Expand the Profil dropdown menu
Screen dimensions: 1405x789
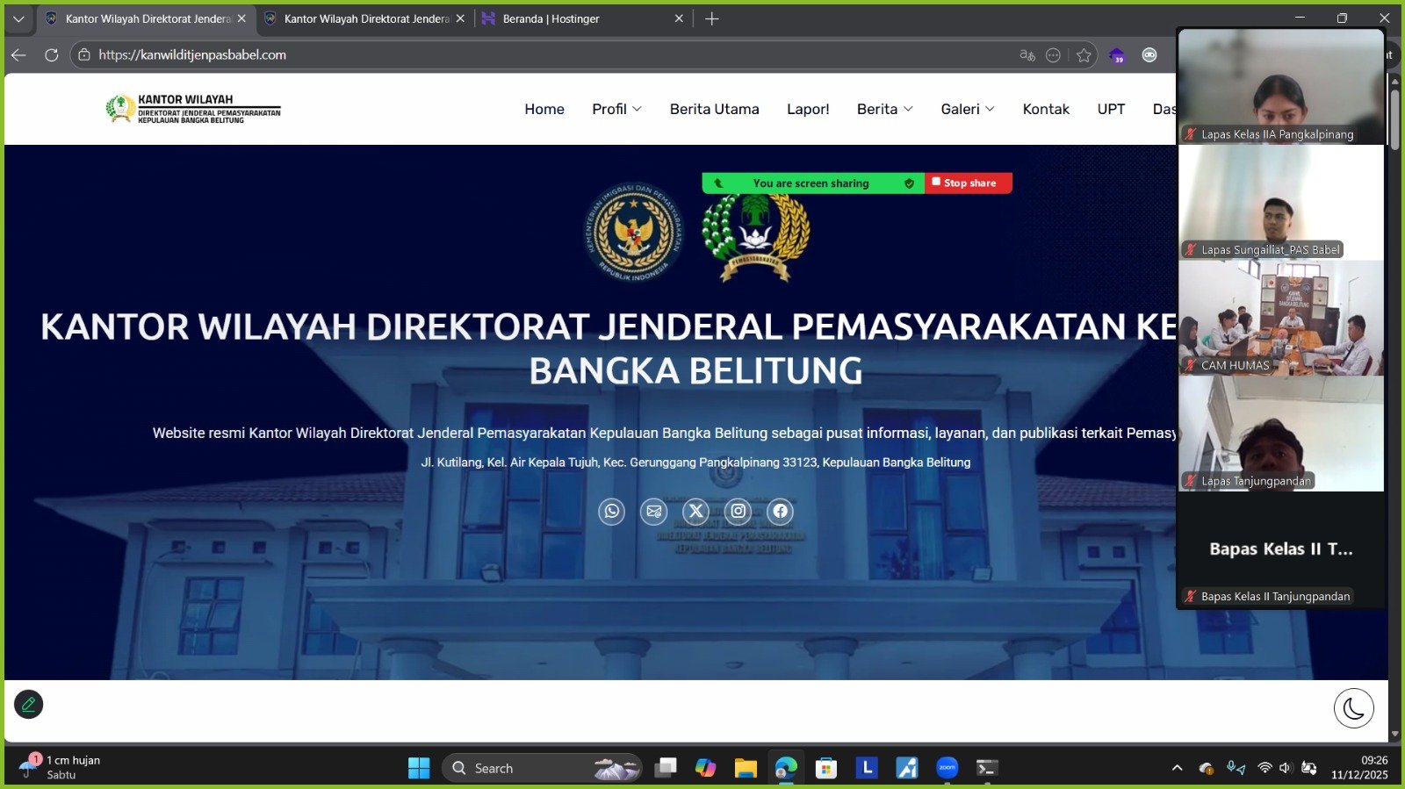tap(616, 109)
